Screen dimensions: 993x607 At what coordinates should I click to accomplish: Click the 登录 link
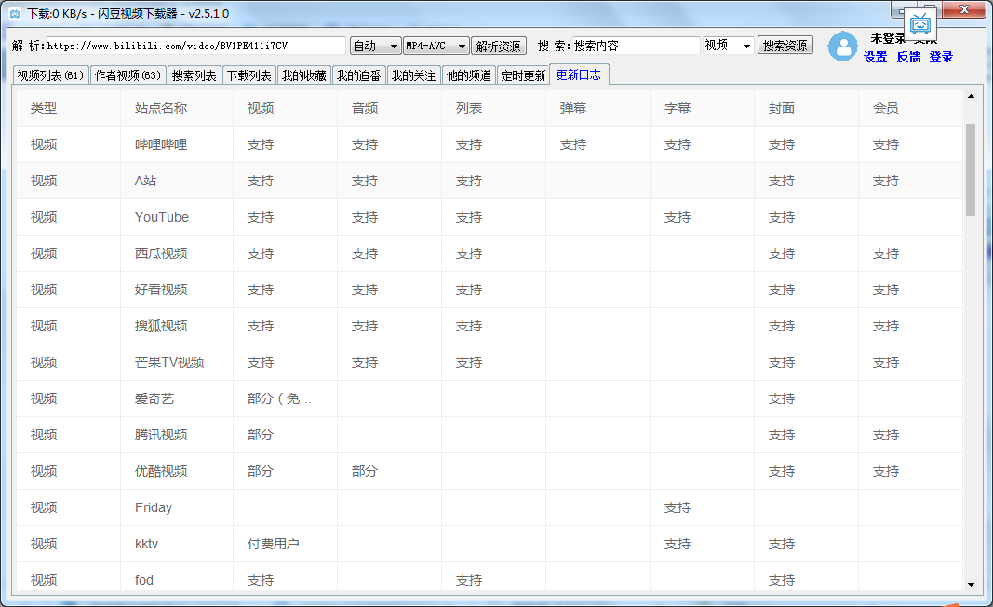point(941,57)
